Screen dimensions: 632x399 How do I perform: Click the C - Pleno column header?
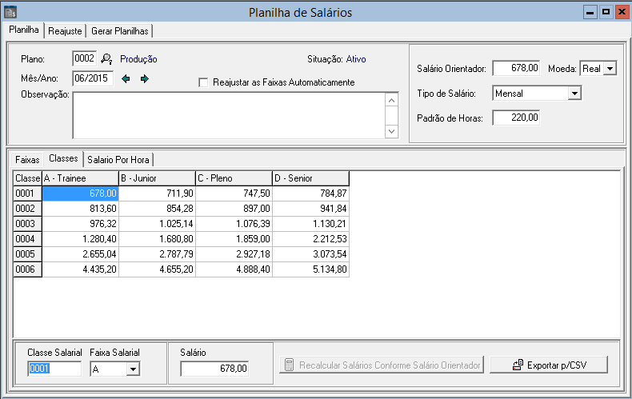tap(234, 178)
